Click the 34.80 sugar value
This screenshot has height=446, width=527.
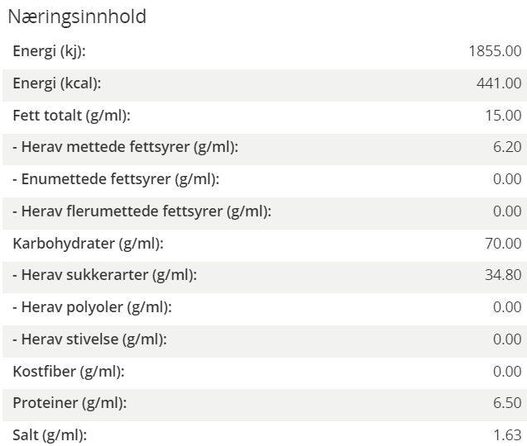point(503,275)
